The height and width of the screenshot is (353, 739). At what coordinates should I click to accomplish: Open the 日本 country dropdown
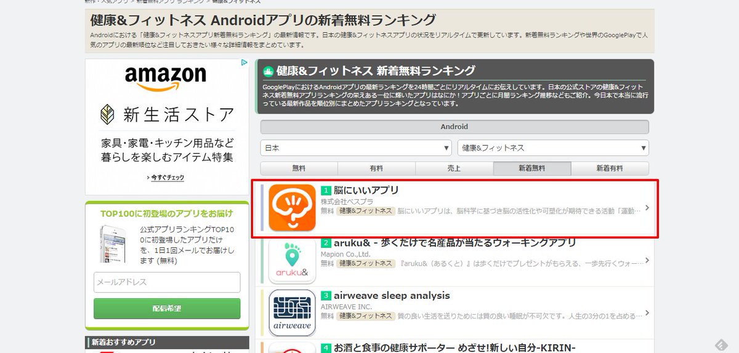pos(356,148)
